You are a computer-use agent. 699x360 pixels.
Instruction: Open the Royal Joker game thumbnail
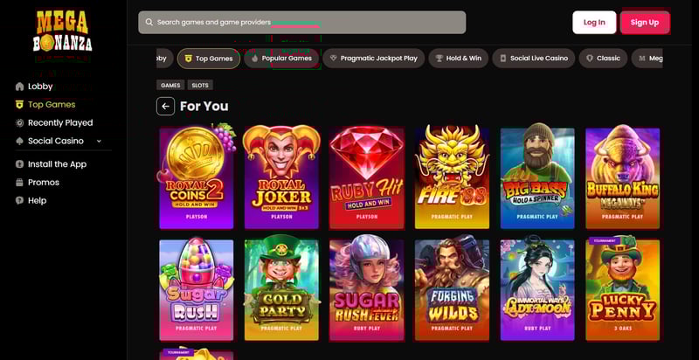tap(281, 177)
